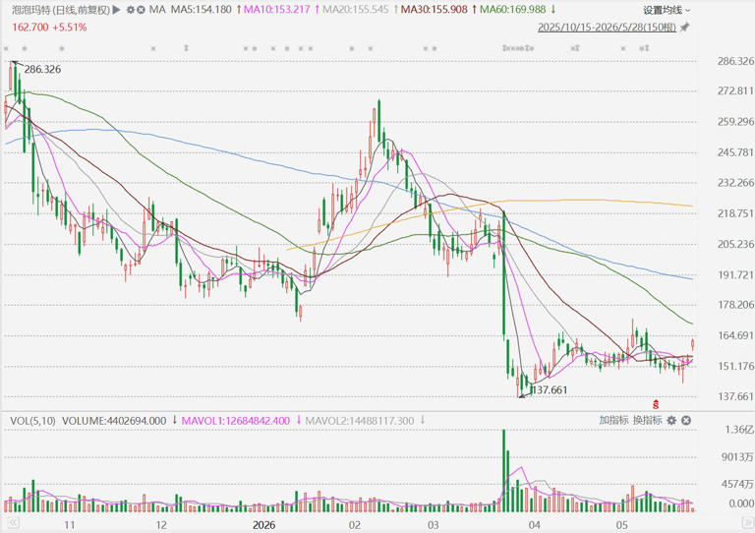
Task: Toggle the MA60 moving average label
Action: pos(513,10)
